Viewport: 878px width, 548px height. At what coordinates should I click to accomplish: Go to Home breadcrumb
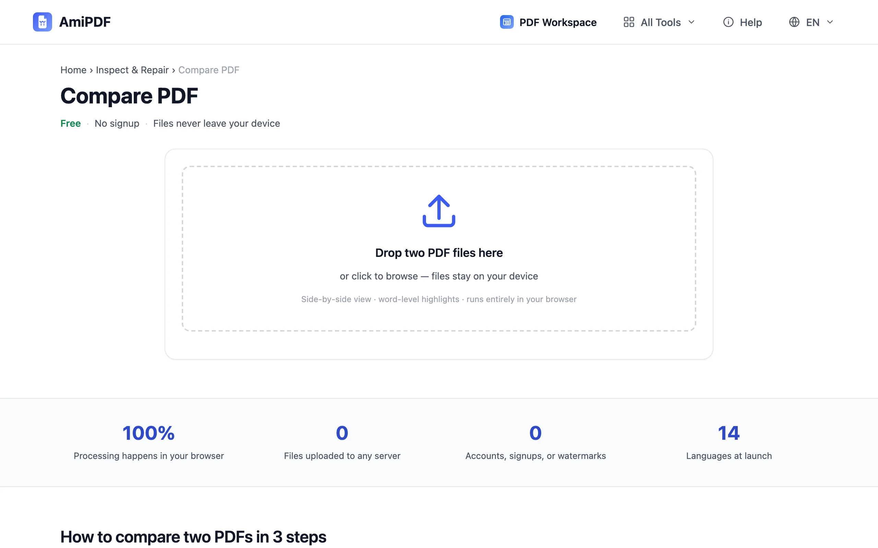click(73, 70)
